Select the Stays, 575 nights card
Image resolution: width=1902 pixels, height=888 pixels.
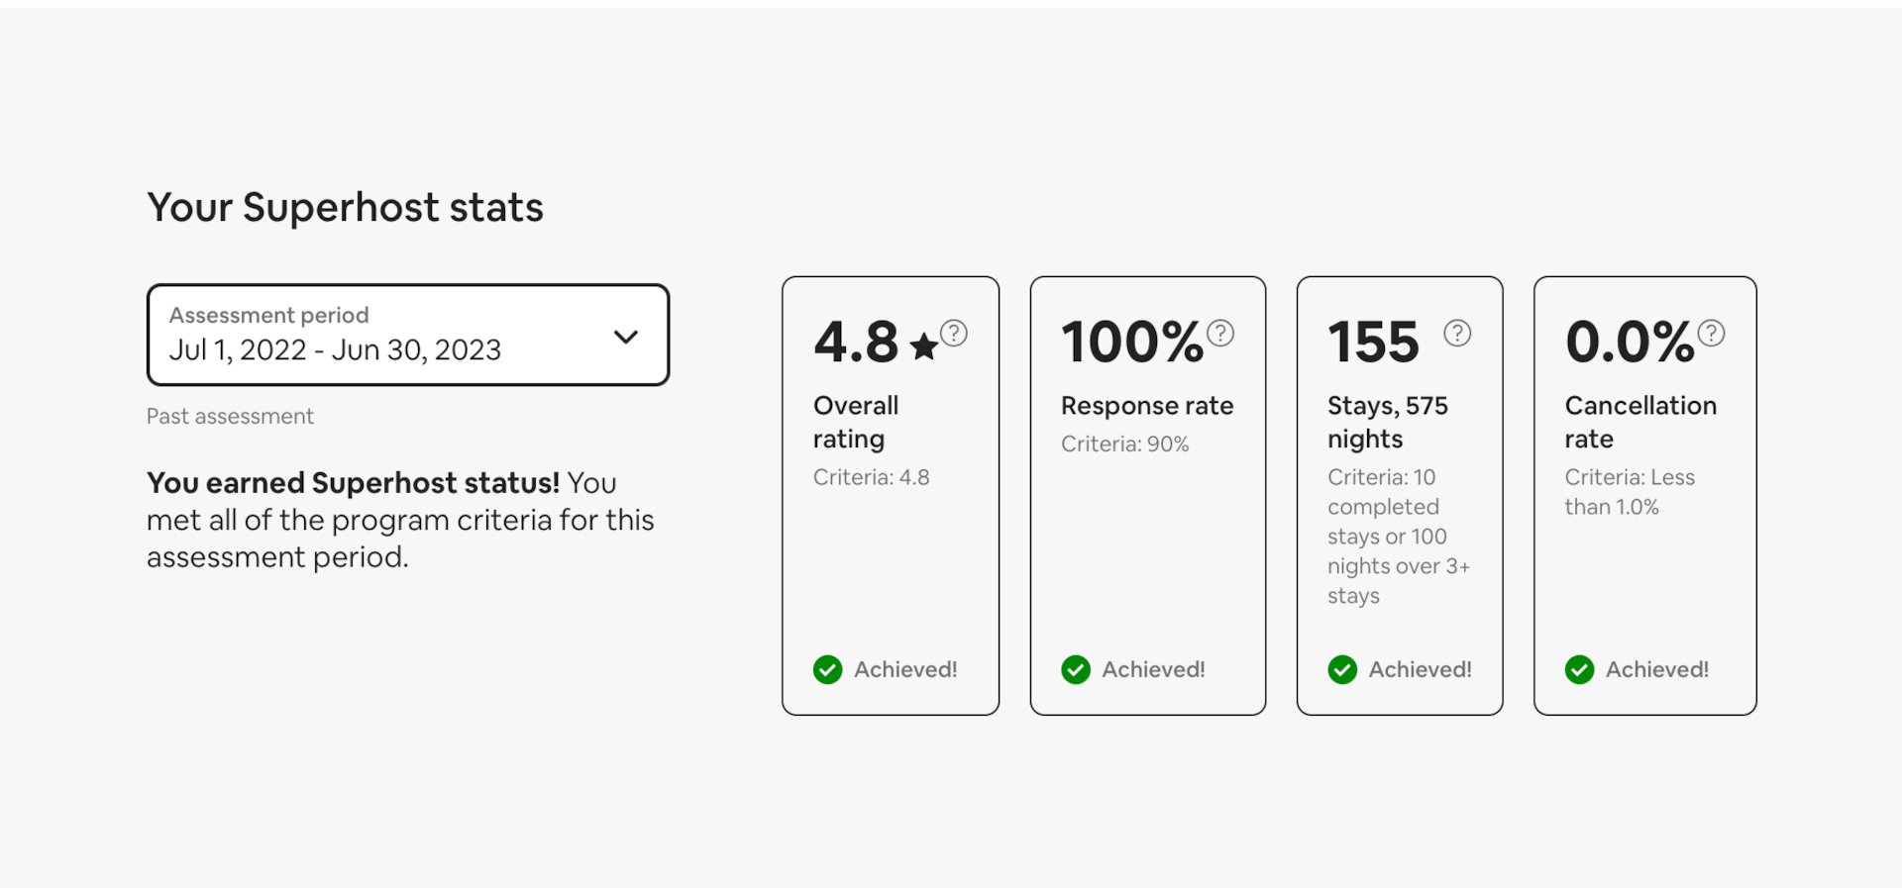pyautogui.click(x=1400, y=495)
